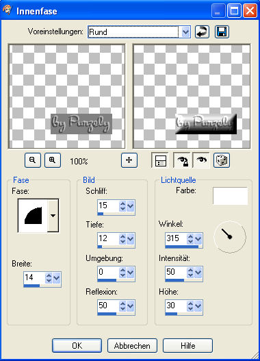Open the Umgebung slider dropdown arrow
This screenshot has height=361, width=260.
(x=131, y=273)
